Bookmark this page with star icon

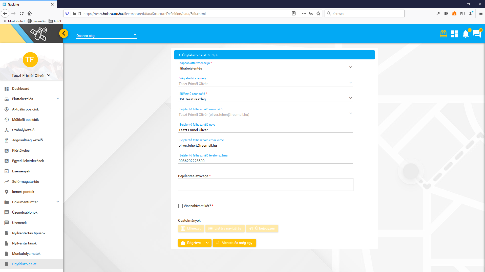pyautogui.click(x=318, y=13)
